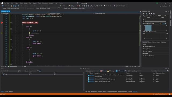Click the Take Snapshot camera icon

pos(144,51)
